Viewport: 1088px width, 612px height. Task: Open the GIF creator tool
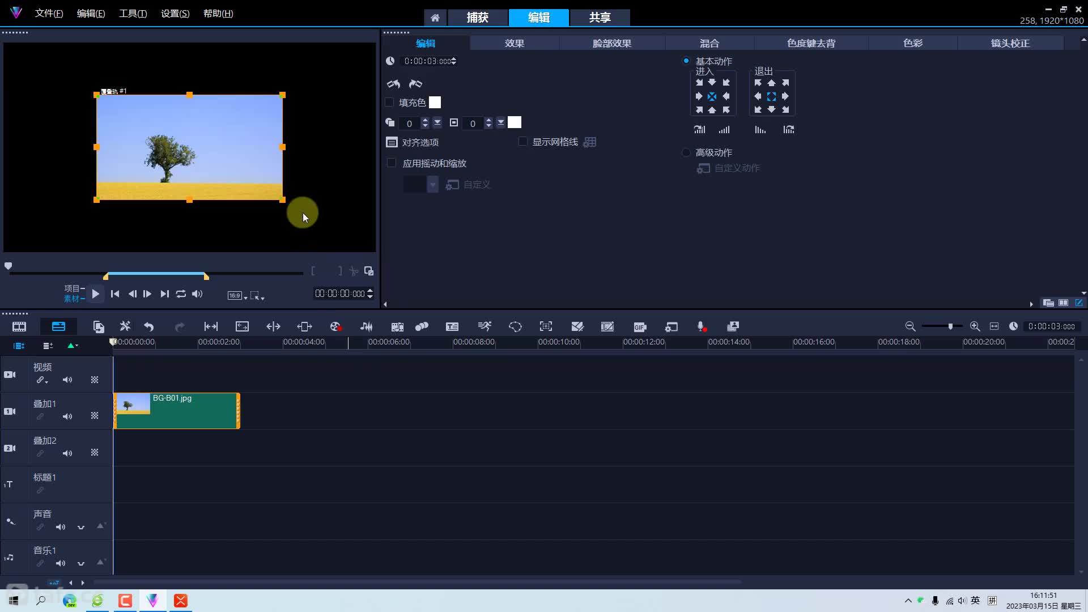[640, 326]
